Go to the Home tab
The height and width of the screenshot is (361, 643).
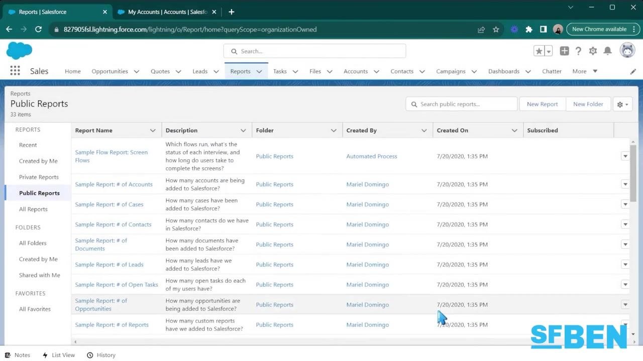73,71
